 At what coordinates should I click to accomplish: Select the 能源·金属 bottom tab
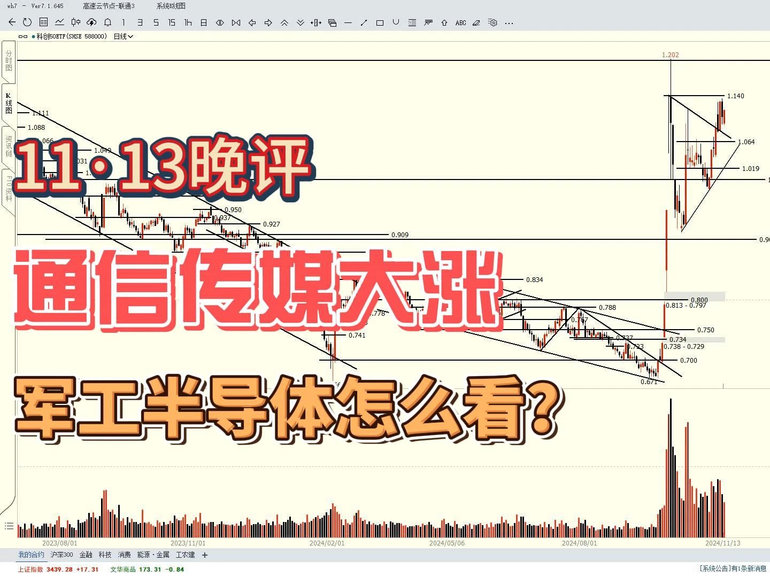point(153,555)
